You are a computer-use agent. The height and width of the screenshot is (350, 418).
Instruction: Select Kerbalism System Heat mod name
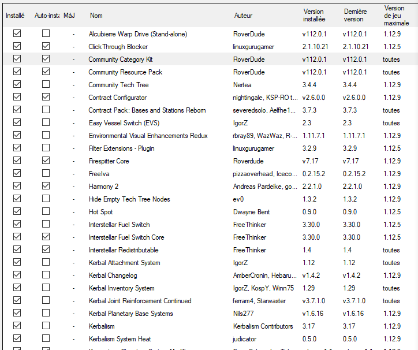tap(120, 339)
